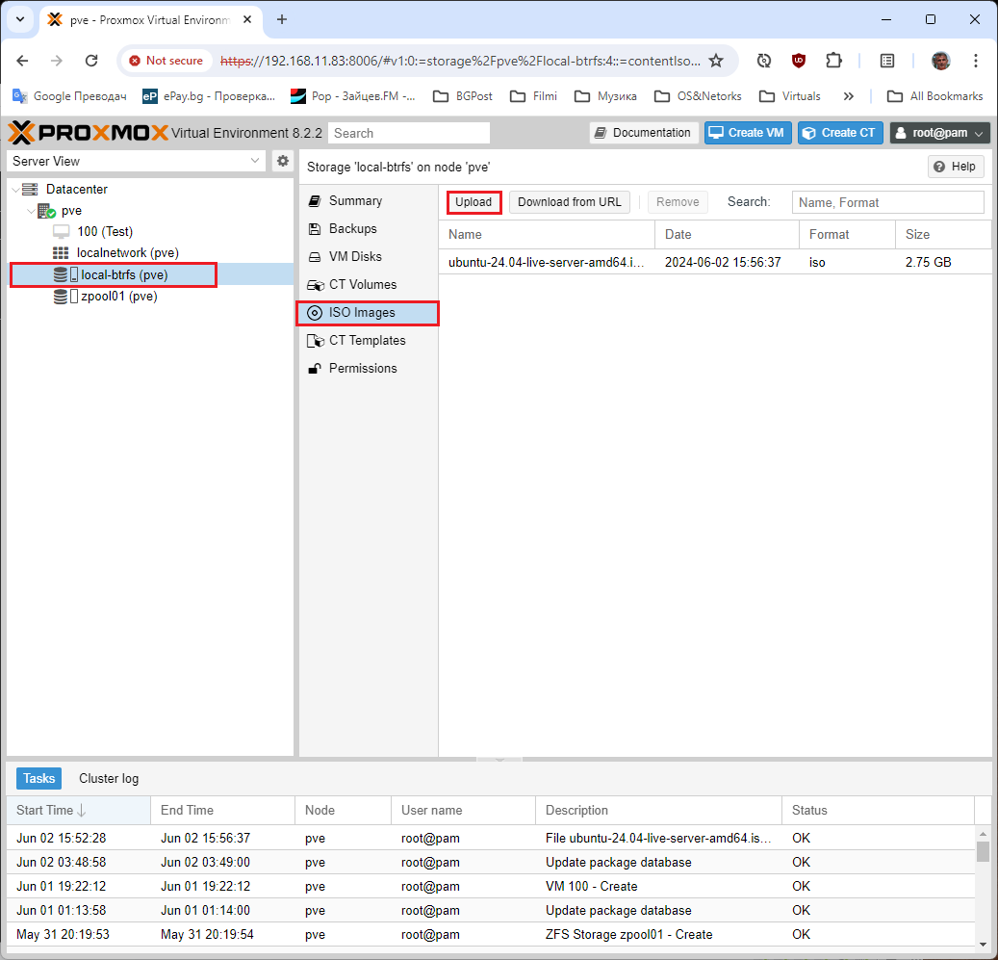The image size is (998, 960).
Task: Click the tasks list scrollbar thumb
Action: (983, 851)
